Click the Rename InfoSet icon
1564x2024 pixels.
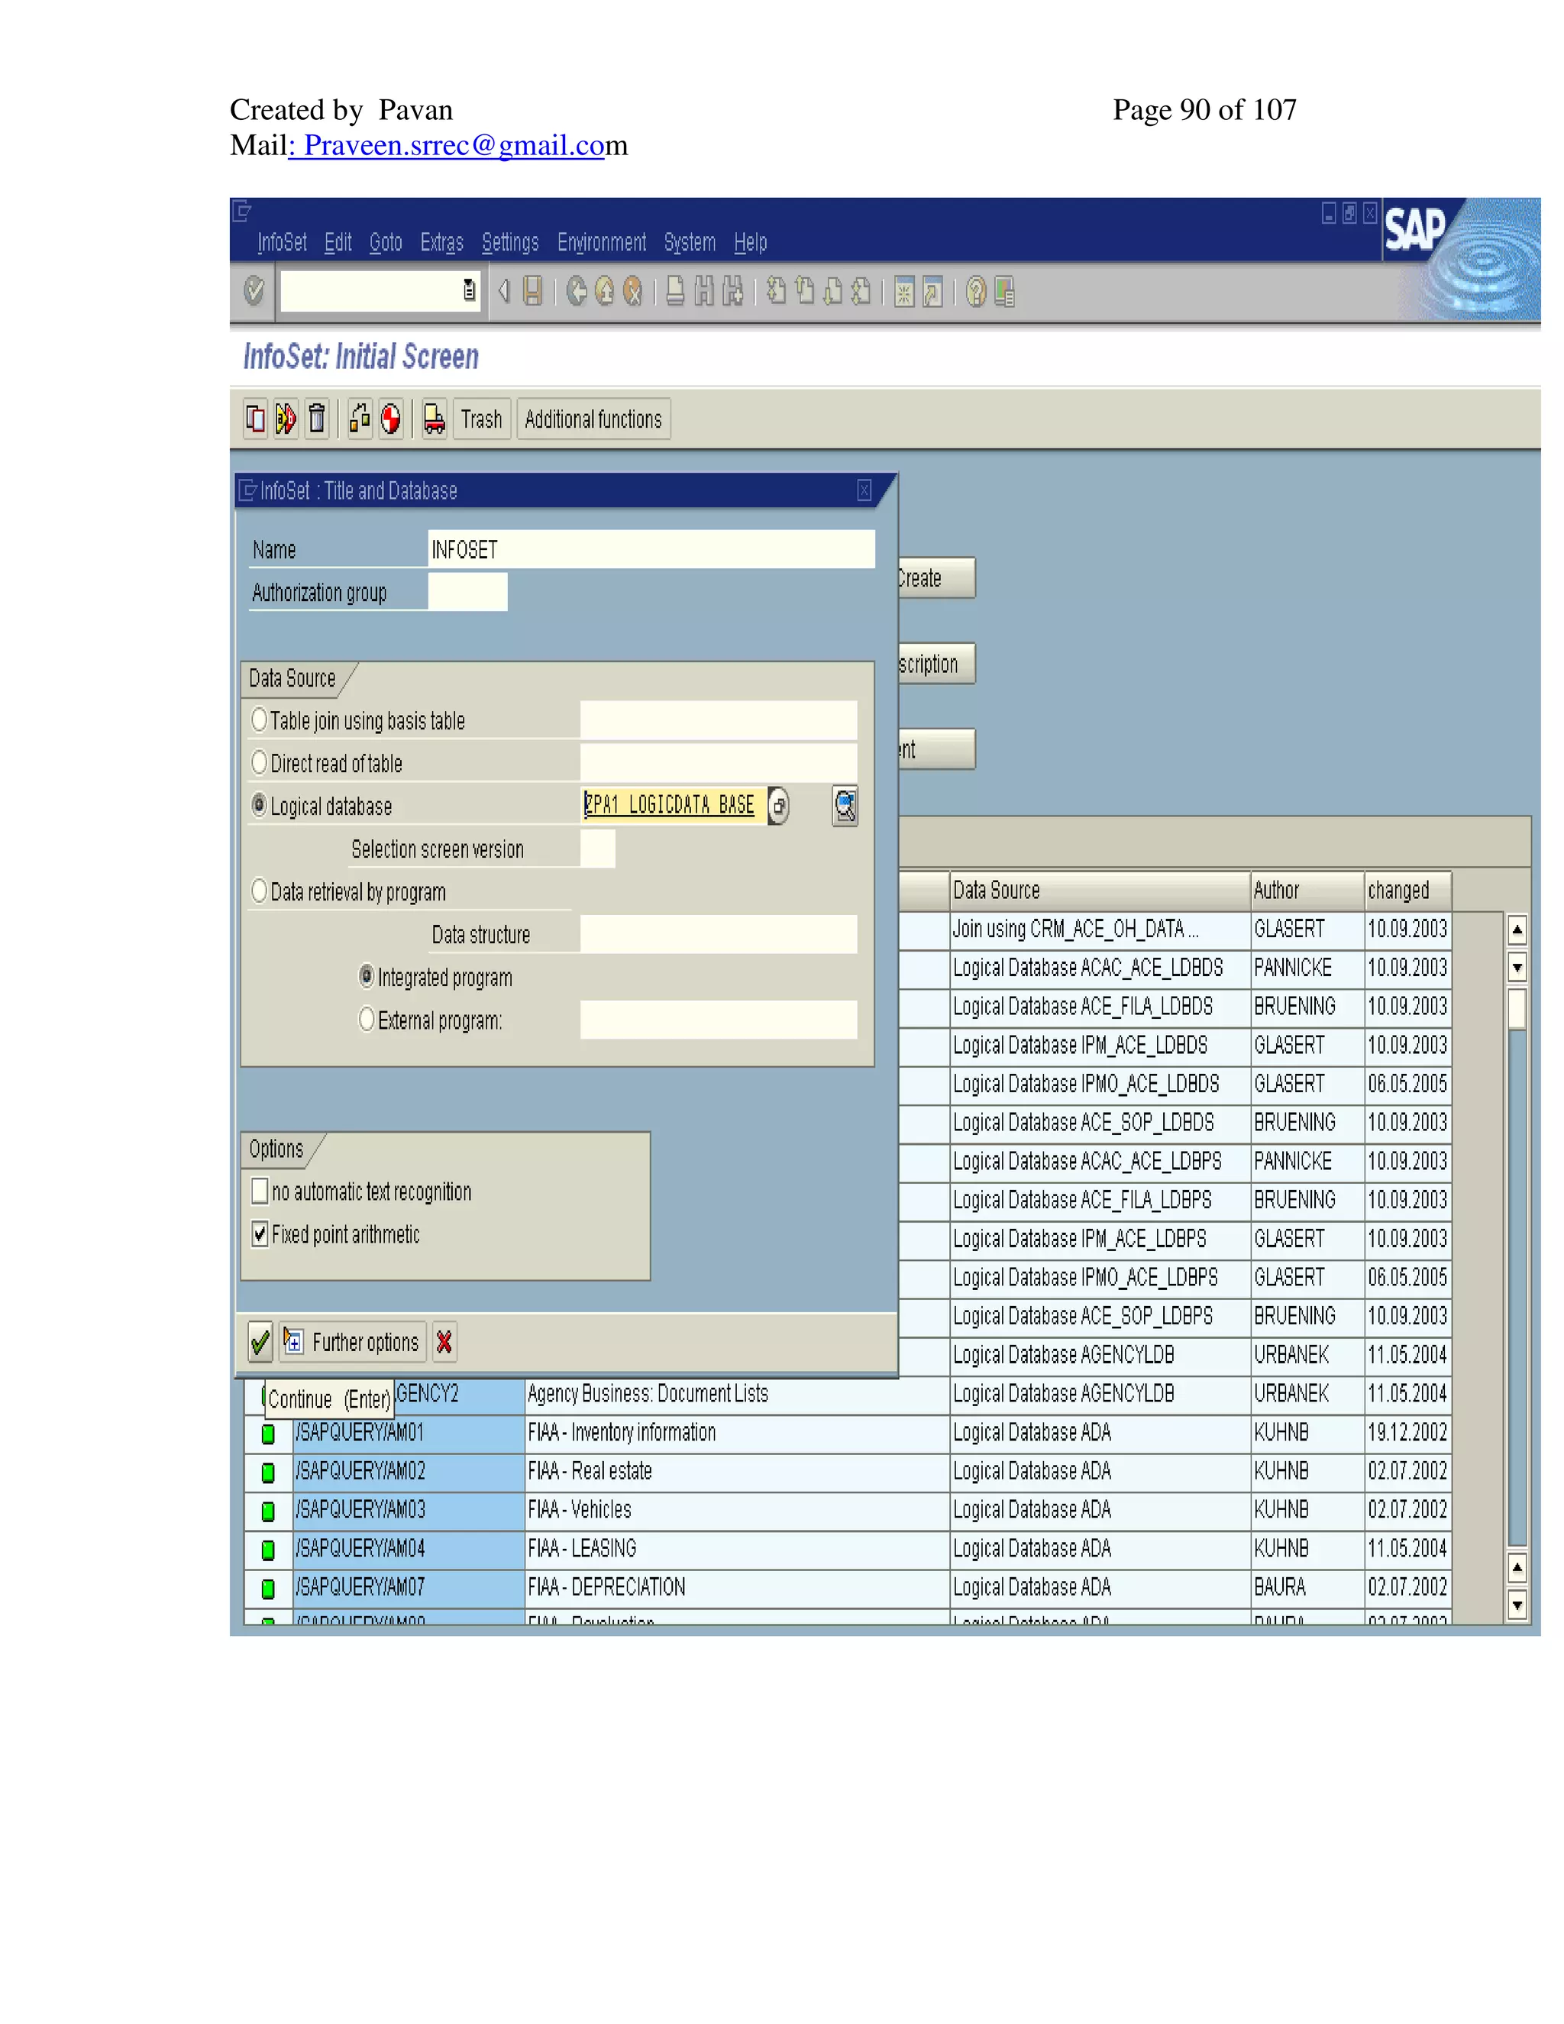pyautogui.click(x=286, y=419)
